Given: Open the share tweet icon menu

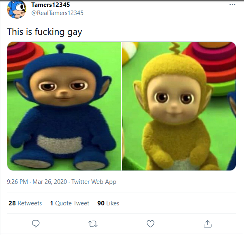Looking at the screenshot, I should click(208, 224).
